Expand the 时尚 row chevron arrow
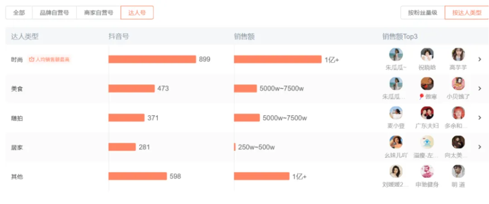The image size is (489, 204). tap(479, 59)
